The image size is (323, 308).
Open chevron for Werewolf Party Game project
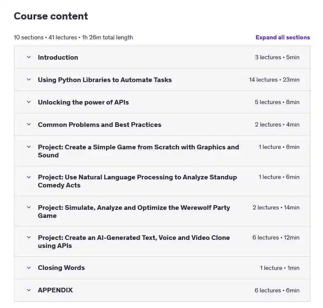click(29, 207)
